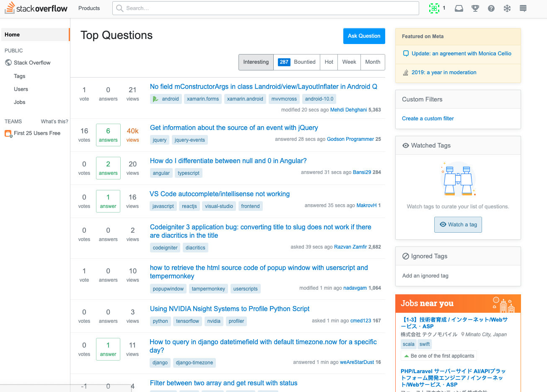Open the userscripts tag
The height and width of the screenshot is (392, 547).
tap(245, 289)
